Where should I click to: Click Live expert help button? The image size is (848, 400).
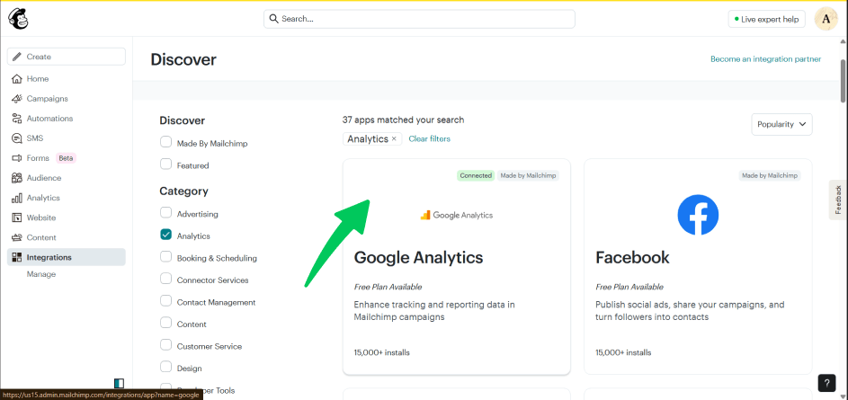[x=766, y=20]
